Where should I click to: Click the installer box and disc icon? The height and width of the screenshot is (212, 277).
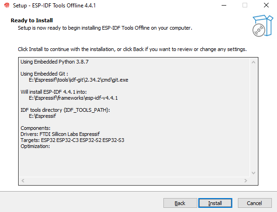pos(263,26)
